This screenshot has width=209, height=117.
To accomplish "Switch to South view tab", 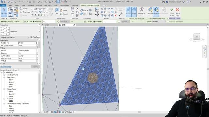I will click(x=47, y=25).
